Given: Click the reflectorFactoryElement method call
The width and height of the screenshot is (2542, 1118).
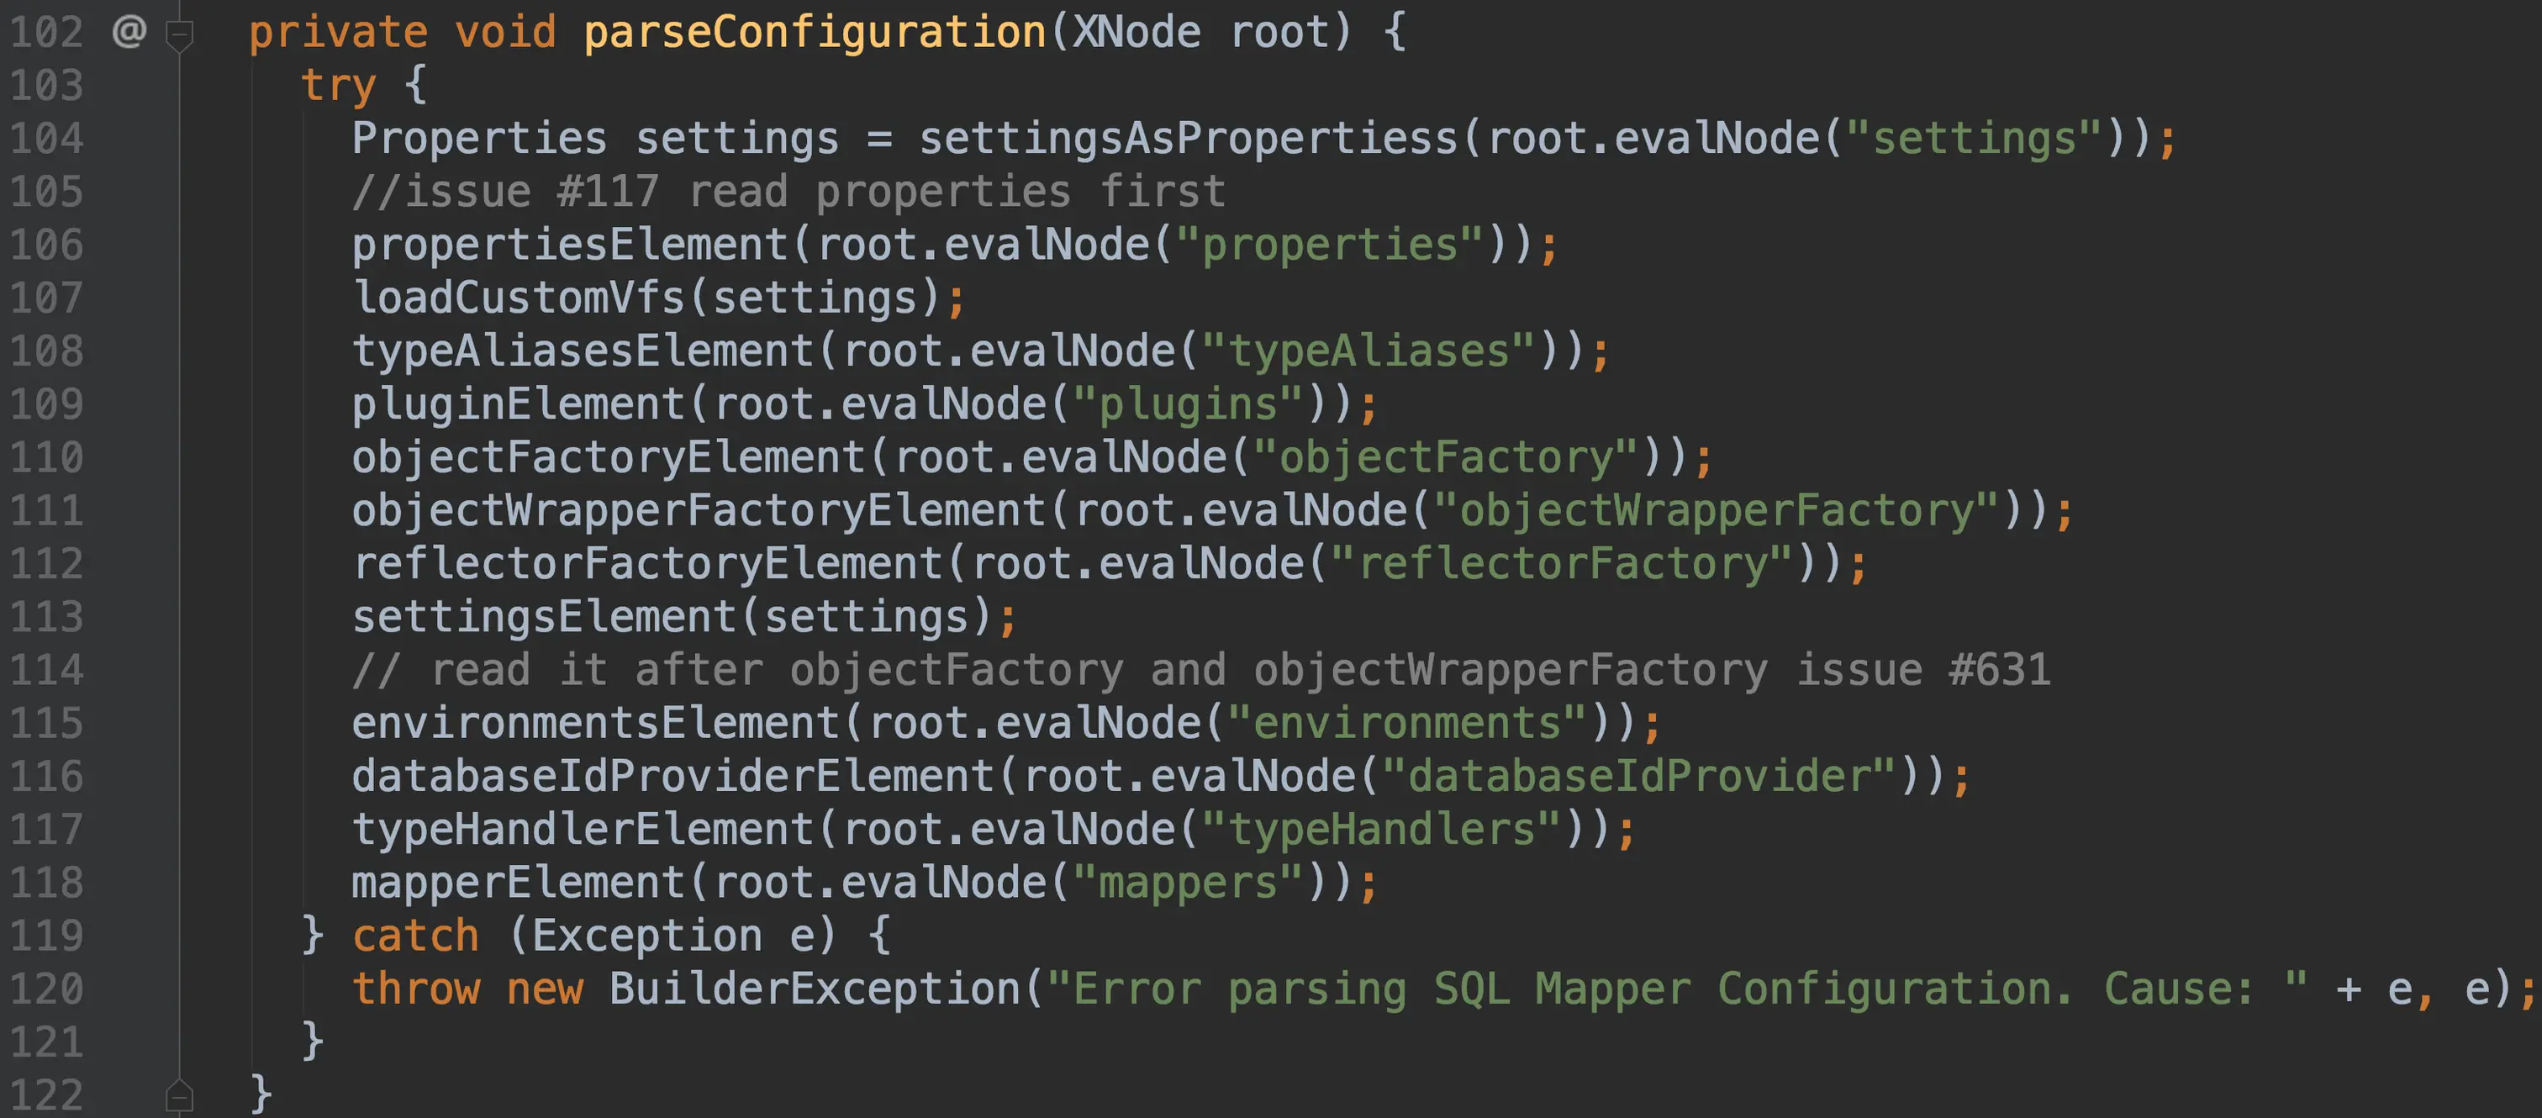Looking at the screenshot, I should pos(647,564).
